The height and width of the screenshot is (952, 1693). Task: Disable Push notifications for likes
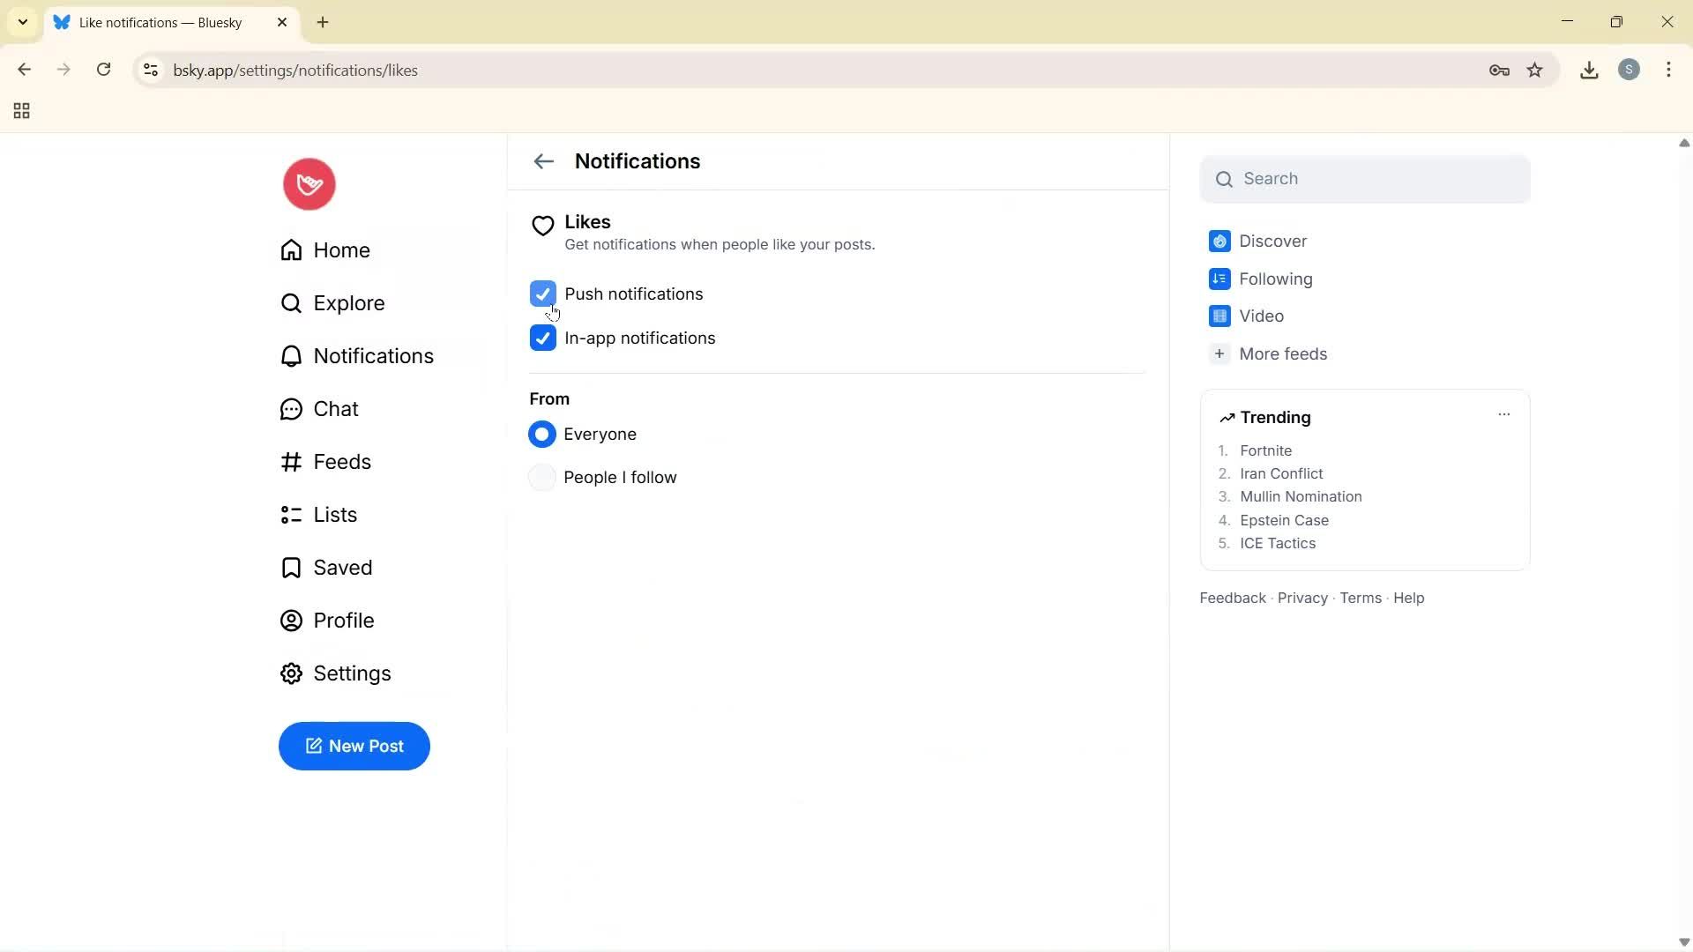[x=542, y=294]
